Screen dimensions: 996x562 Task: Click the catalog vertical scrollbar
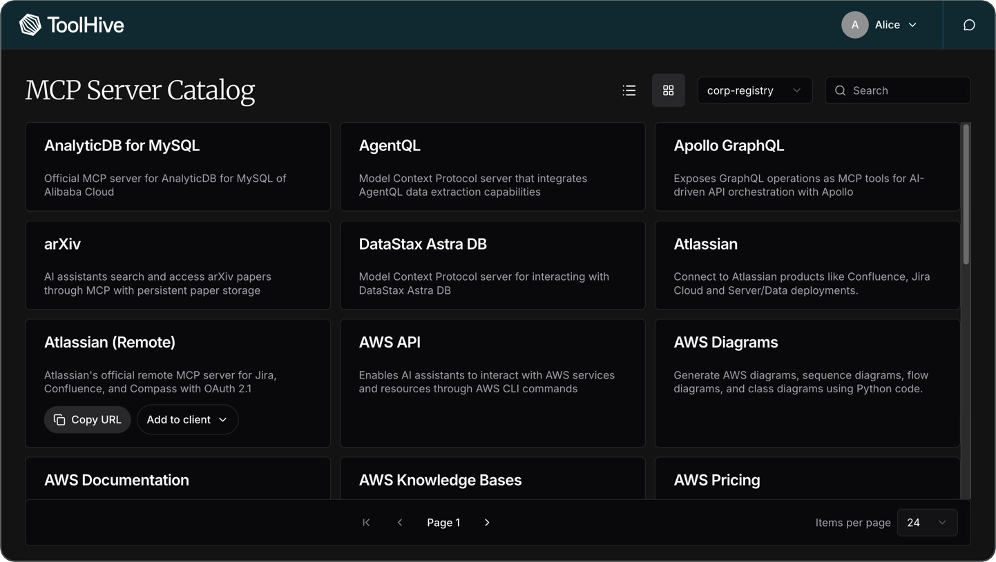[966, 194]
